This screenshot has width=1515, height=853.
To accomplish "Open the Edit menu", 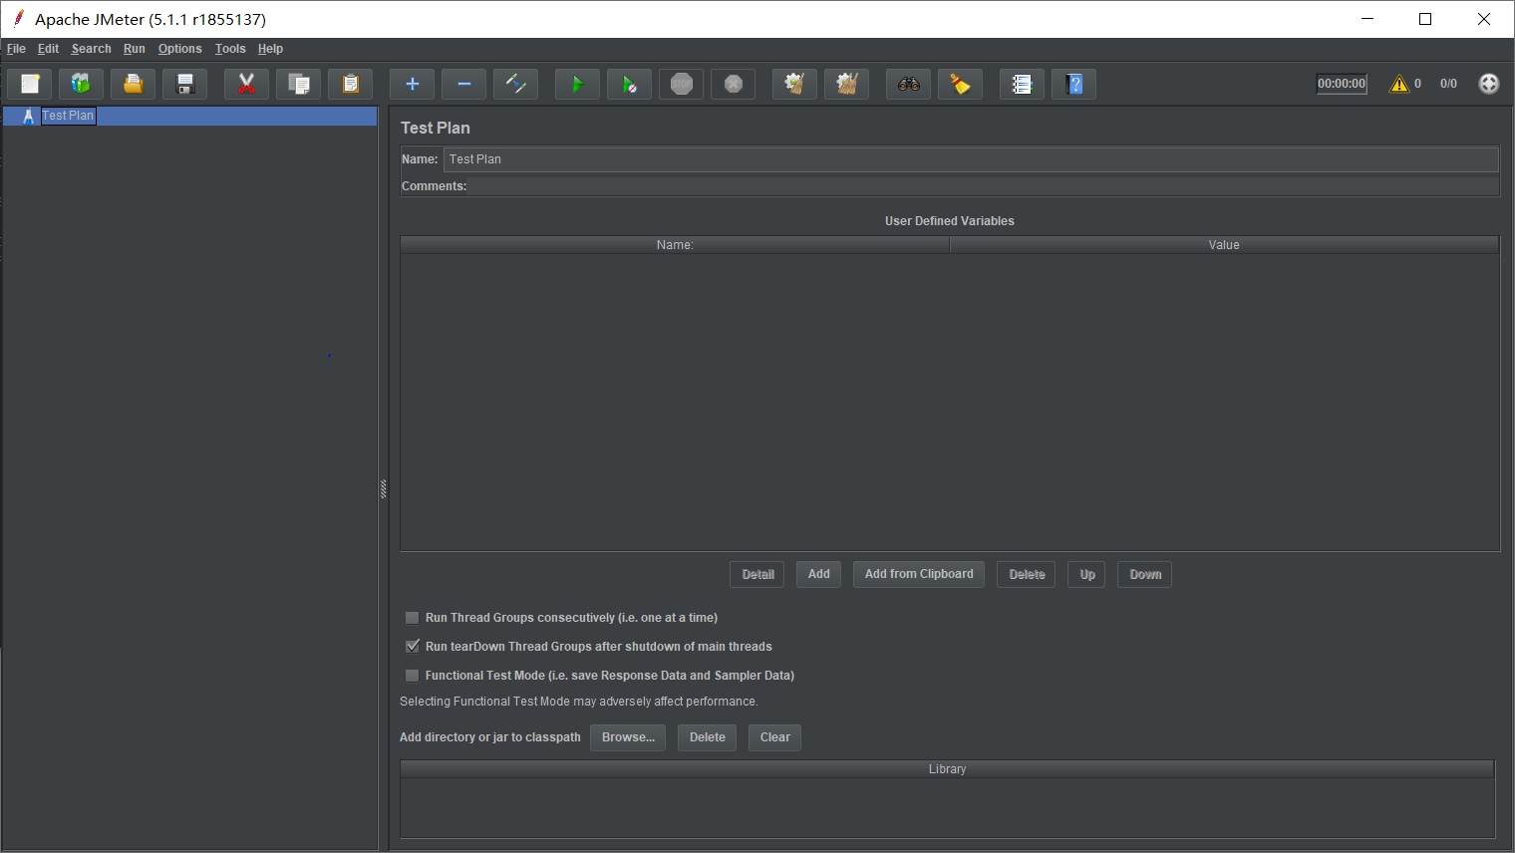I will click(48, 49).
